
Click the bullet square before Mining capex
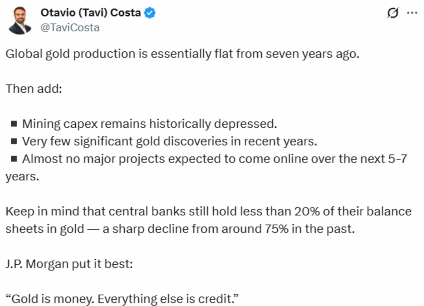point(14,124)
